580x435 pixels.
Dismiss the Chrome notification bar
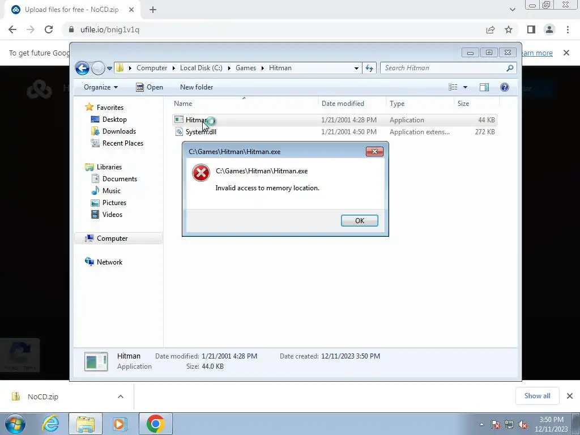coord(566,53)
